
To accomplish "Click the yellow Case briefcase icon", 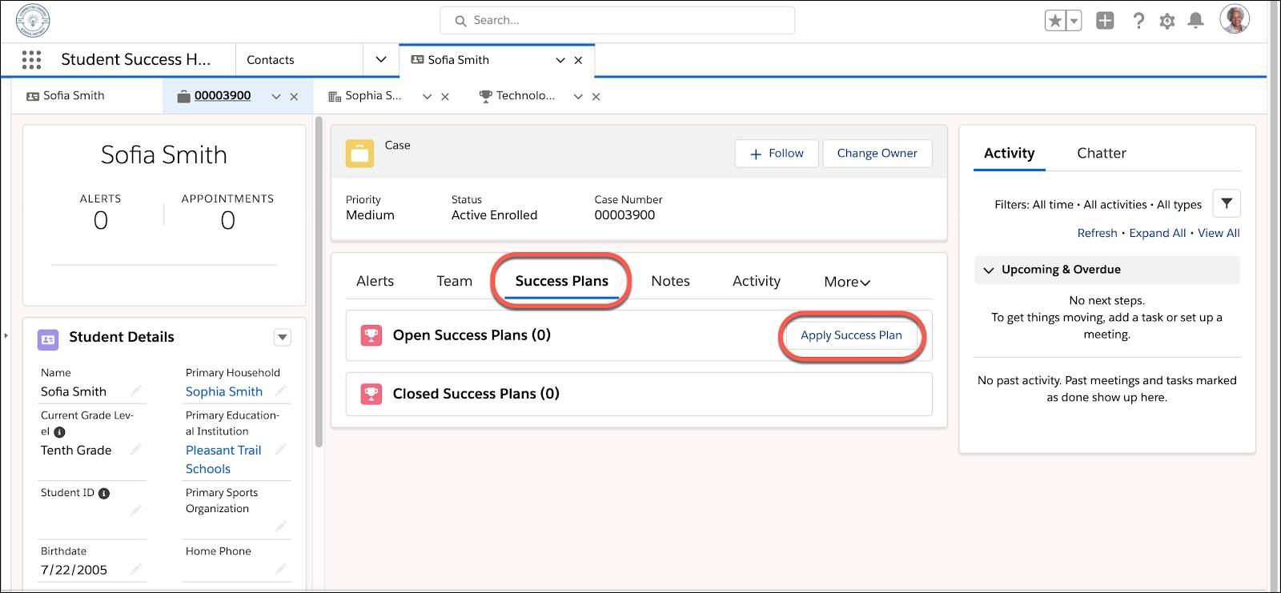I will pyautogui.click(x=359, y=154).
